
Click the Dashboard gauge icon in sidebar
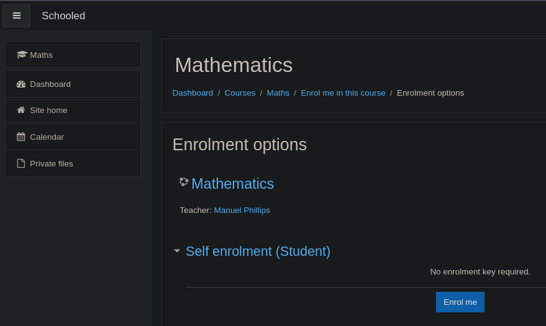(21, 84)
